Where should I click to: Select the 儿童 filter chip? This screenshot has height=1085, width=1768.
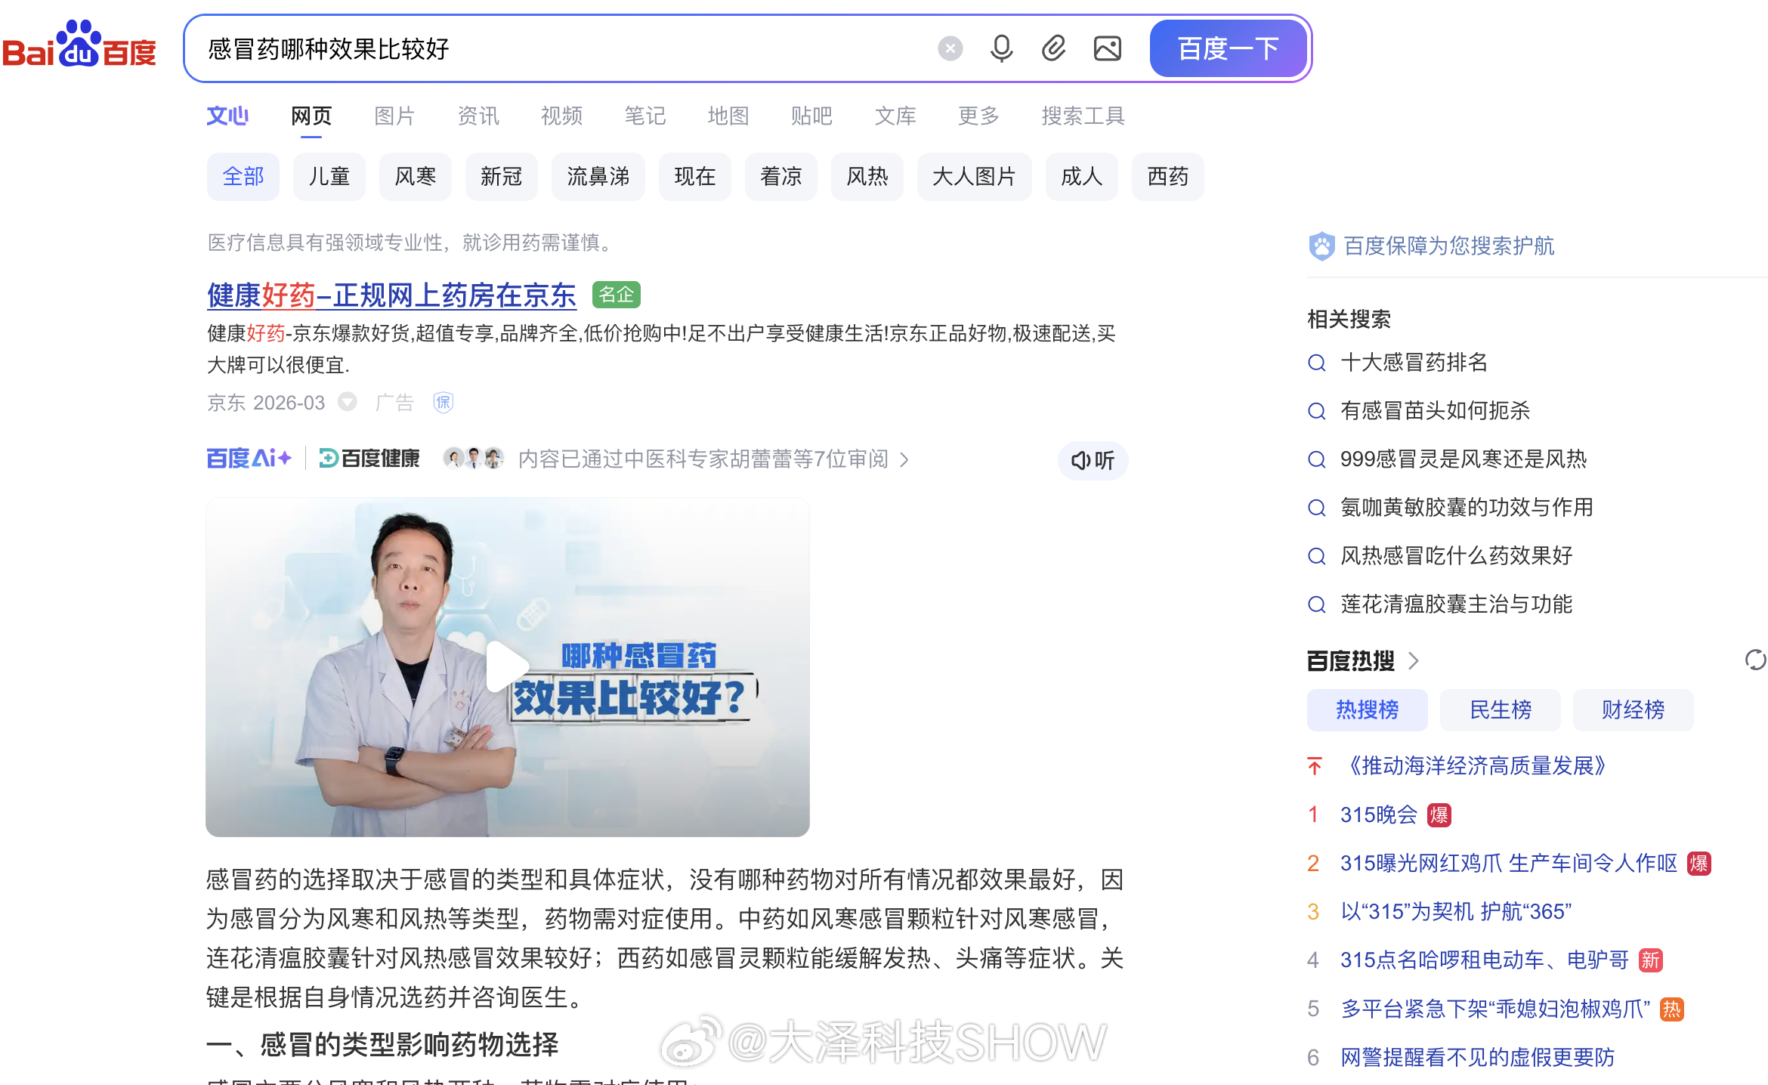point(329,176)
